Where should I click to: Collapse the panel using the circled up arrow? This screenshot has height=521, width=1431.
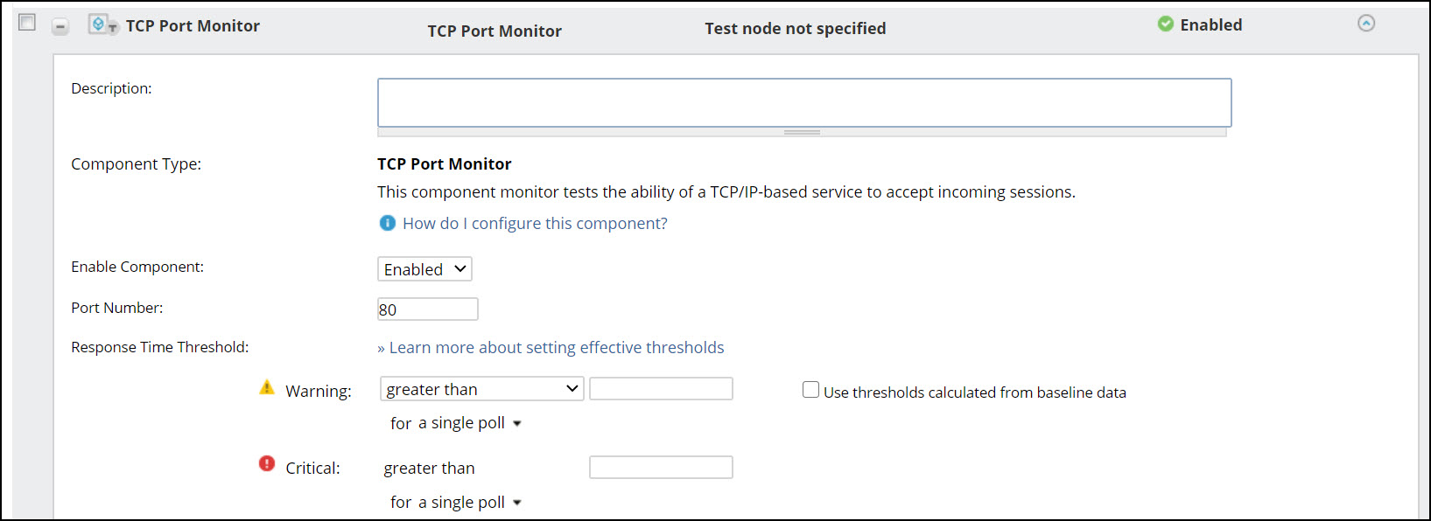click(x=1365, y=24)
